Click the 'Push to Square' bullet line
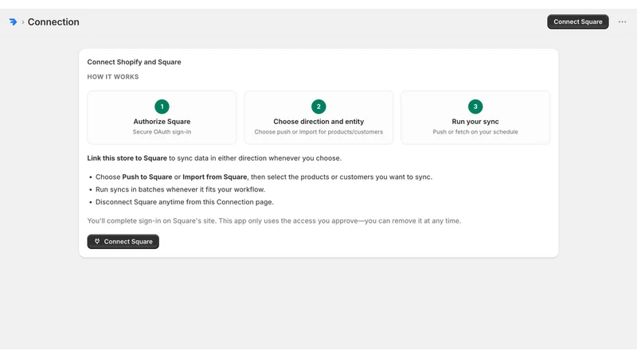This screenshot has width=637, height=358. tap(264, 177)
